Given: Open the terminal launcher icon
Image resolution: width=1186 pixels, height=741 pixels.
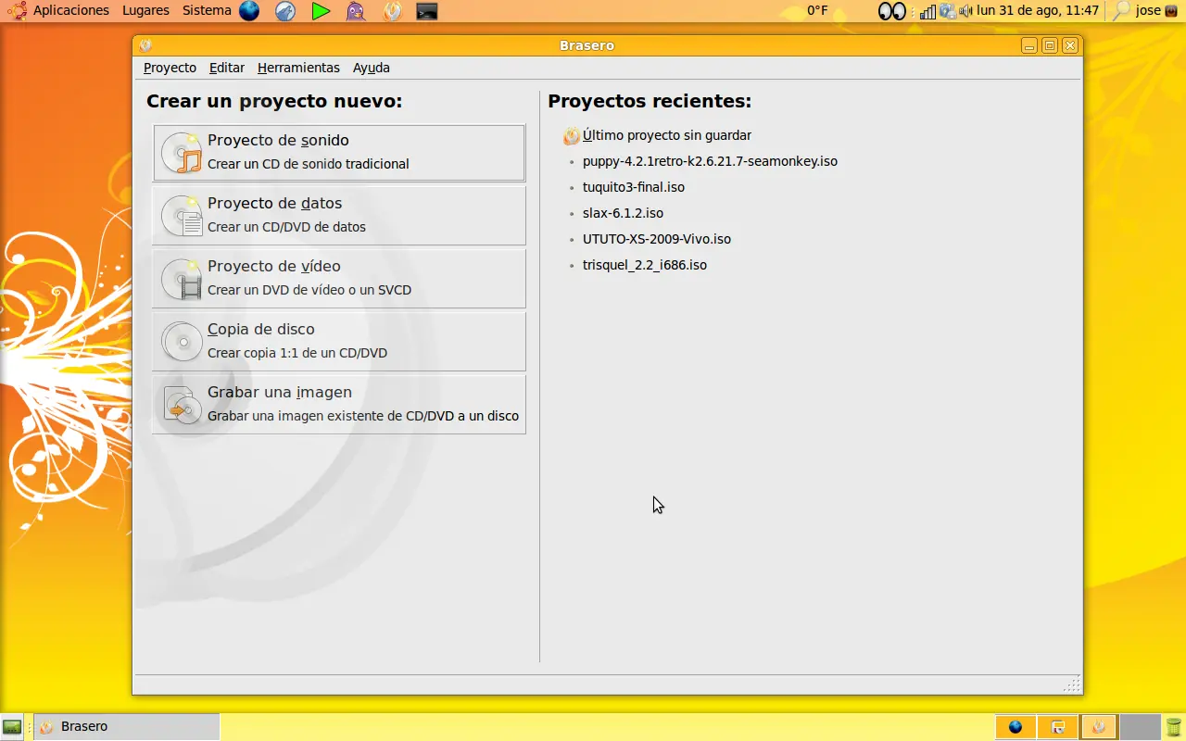Looking at the screenshot, I should (426, 11).
